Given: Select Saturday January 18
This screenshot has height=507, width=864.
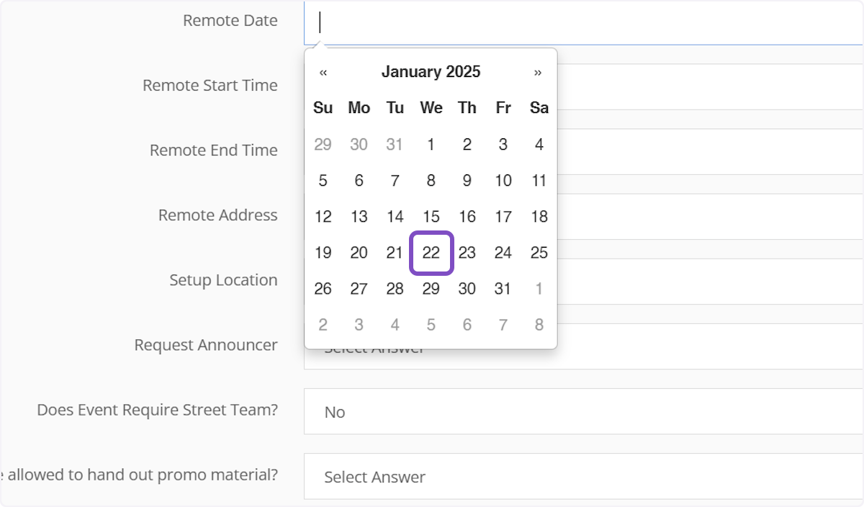Looking at the screenshot, I should (x=539, y=217).
